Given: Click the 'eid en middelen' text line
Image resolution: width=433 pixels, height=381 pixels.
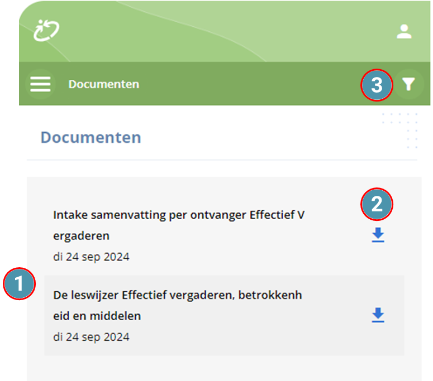Looking at the screenshot, I should tap(97, 316).
